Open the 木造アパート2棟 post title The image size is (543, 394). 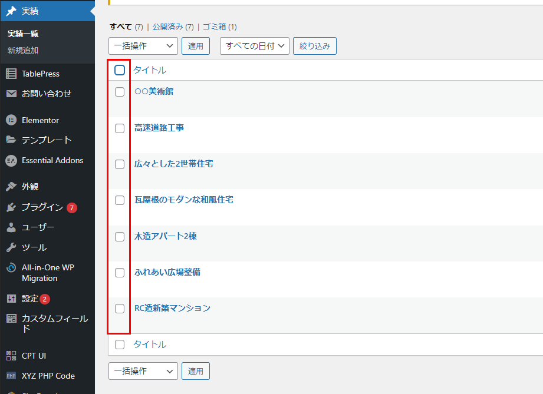(166, 236)
